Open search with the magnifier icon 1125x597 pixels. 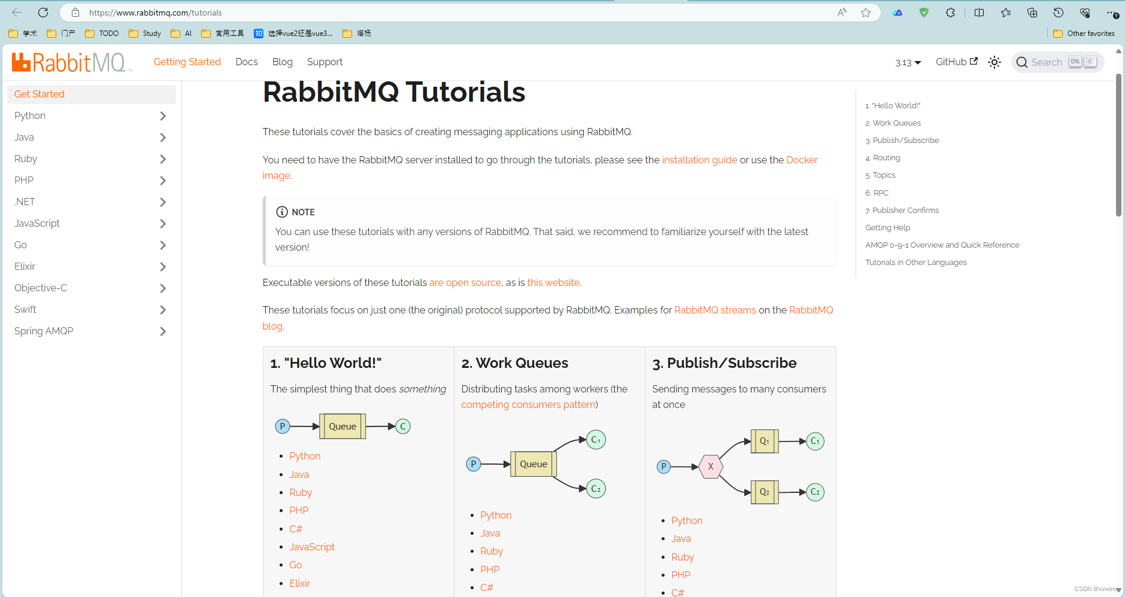1023,62
